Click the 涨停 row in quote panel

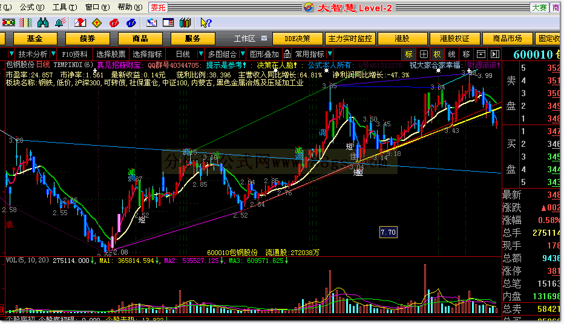point(531,270)
